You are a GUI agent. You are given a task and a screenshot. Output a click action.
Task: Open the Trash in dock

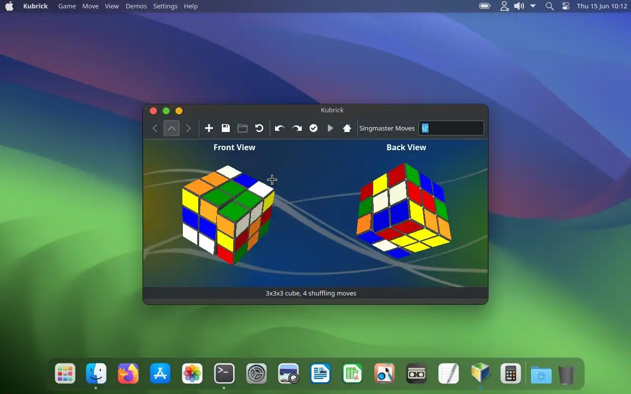(x=567, y=375)
